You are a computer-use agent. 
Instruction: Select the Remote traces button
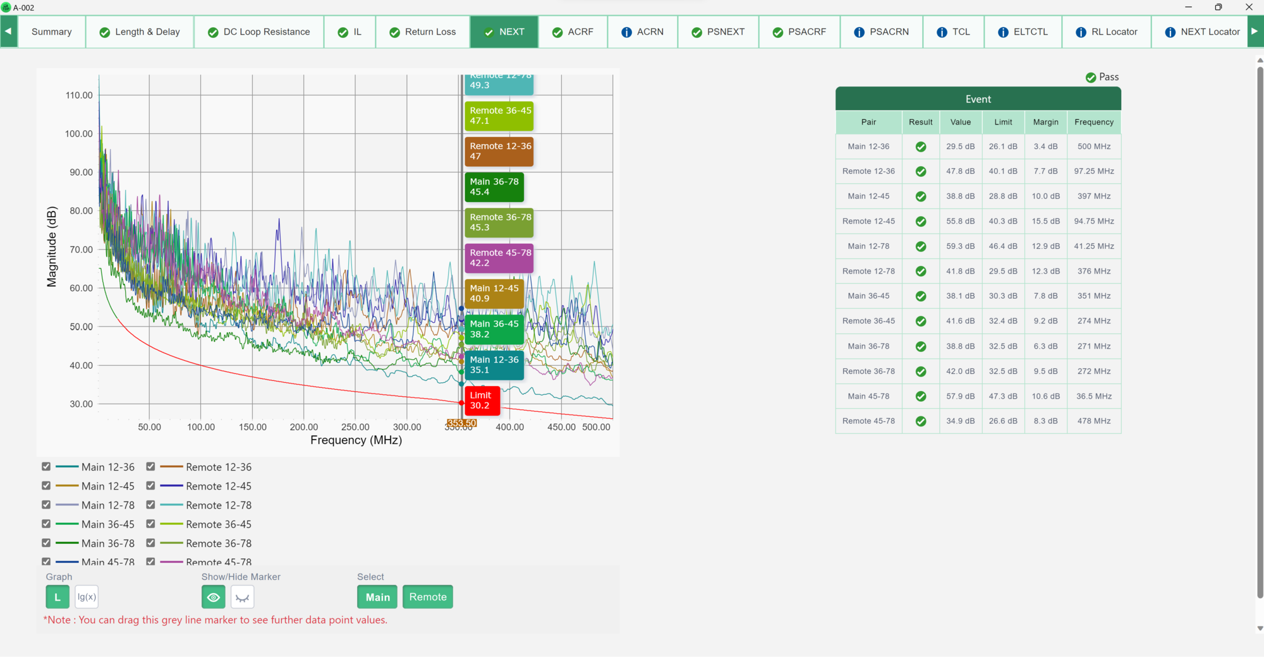point(428,597)
